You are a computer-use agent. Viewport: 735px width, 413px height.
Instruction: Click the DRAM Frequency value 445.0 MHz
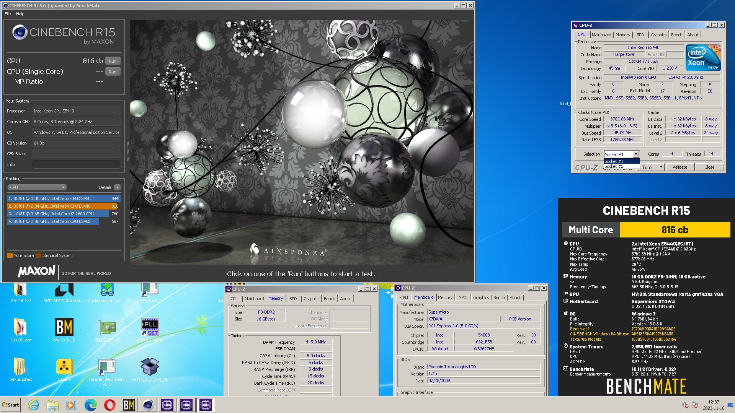pyautogui.click(x=316, y=342)
